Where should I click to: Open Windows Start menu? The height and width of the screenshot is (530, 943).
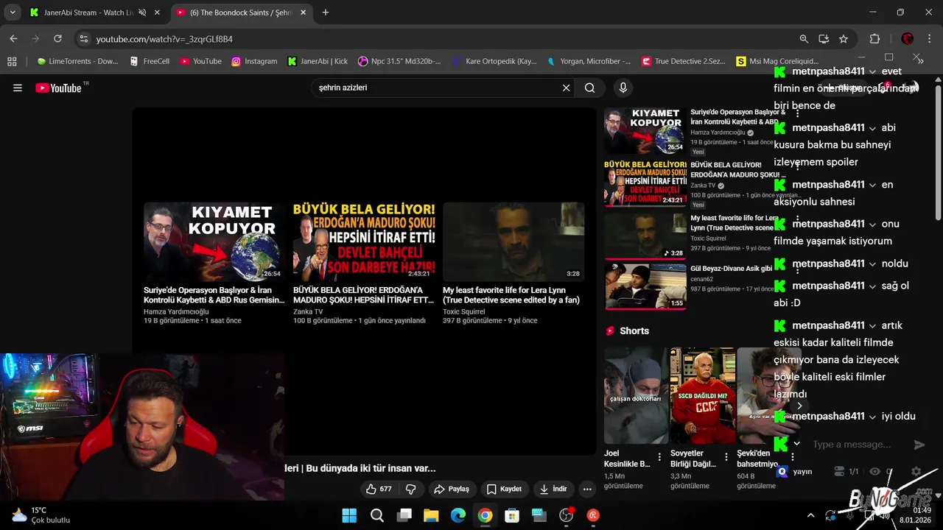[349, 515]
